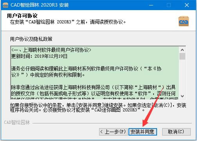This screenshot has height=141, width=197.
Task: Minimize the installer window
Action: tap(151, 5)
